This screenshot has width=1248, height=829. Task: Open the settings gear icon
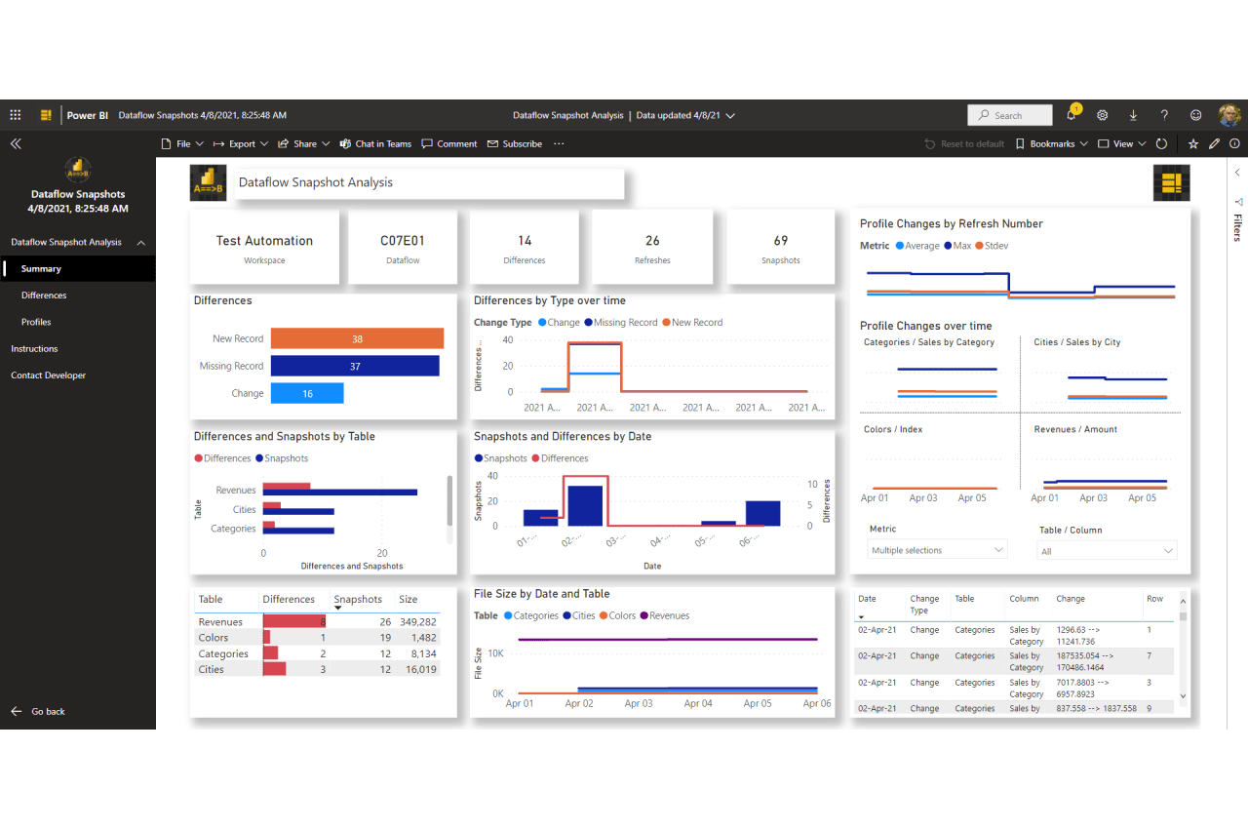[x=1103, y=115]
